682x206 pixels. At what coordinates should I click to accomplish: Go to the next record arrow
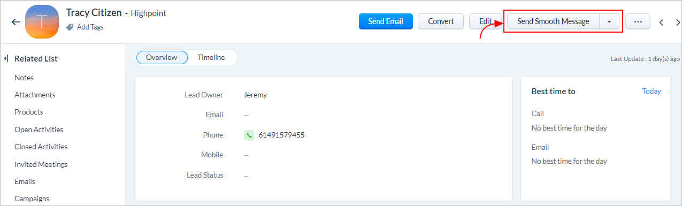[x=678, y=22]
